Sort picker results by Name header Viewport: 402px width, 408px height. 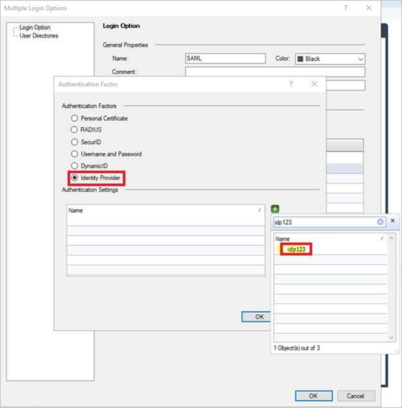pos(330,239)
